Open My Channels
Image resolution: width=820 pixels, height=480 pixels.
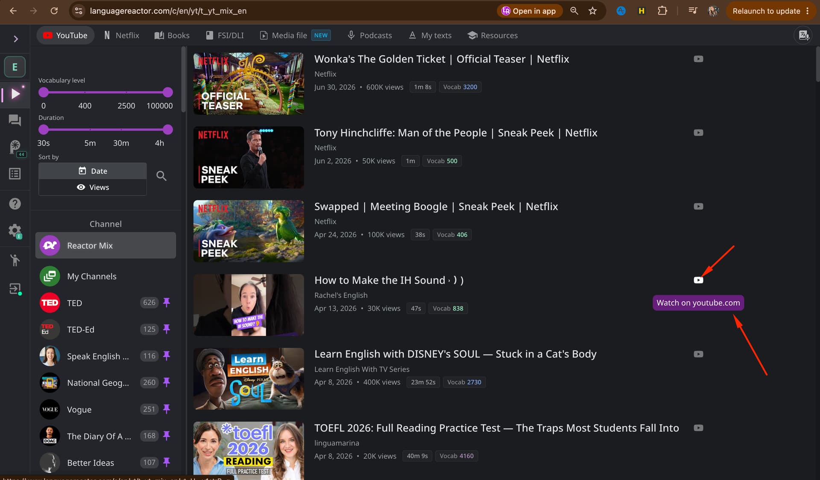(105, 276)
